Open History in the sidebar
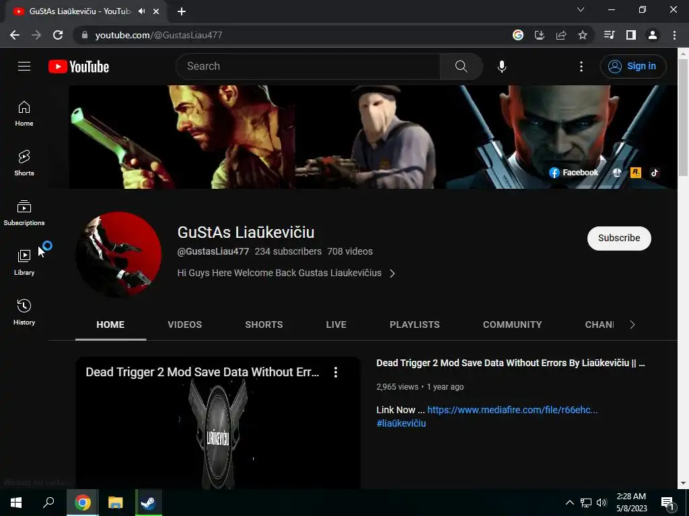Image resolution: width=689 pixels, height=516 pixels. point(24,312)
